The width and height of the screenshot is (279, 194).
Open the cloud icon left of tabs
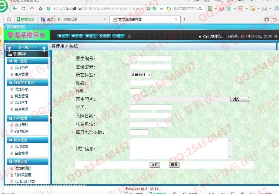(x=9, y=19)
